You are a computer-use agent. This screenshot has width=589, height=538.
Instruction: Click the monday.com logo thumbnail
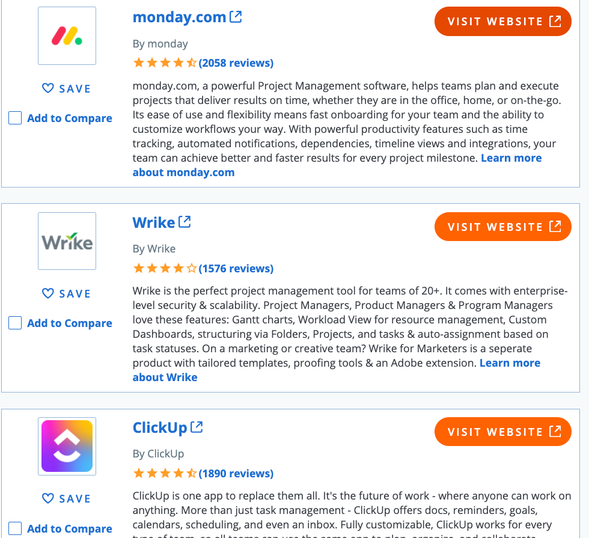point(67,35)
